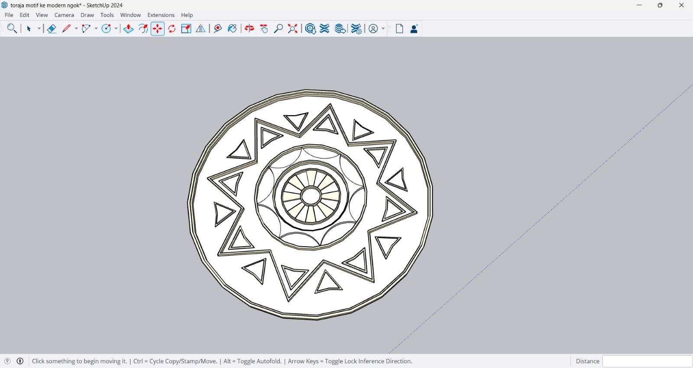Activate the Orbit camera tool
This screenshot has width=693, height=368.
249,29
